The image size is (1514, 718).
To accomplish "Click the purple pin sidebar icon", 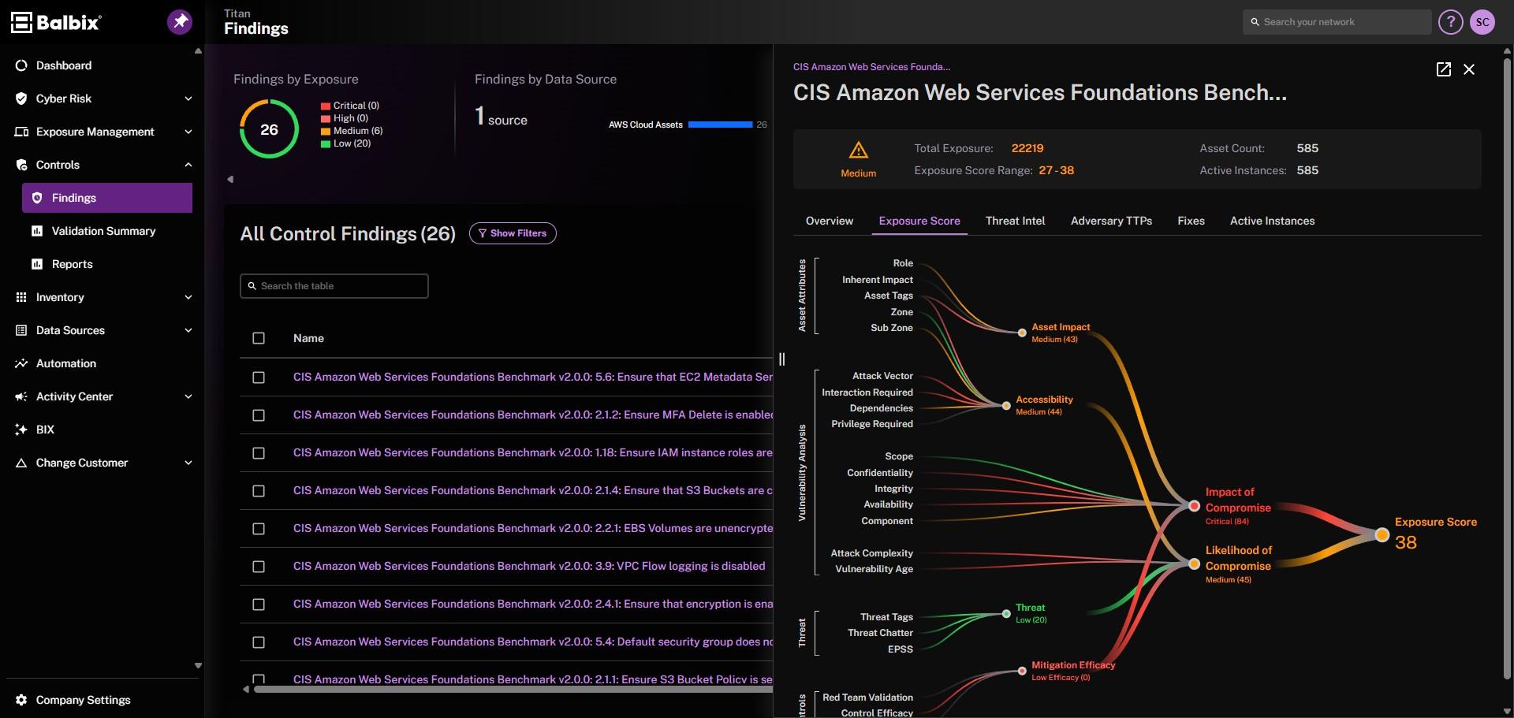I will coord(180,21).
